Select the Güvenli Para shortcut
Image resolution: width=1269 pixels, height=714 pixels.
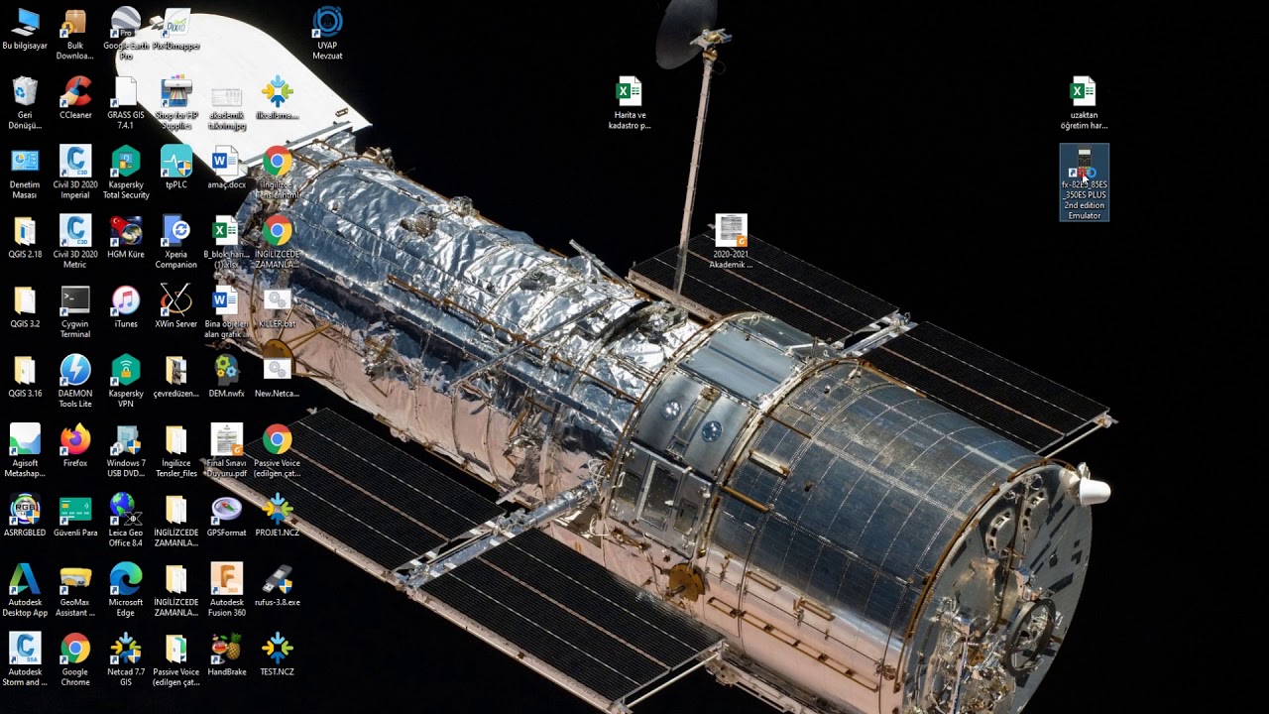[75, 515]
